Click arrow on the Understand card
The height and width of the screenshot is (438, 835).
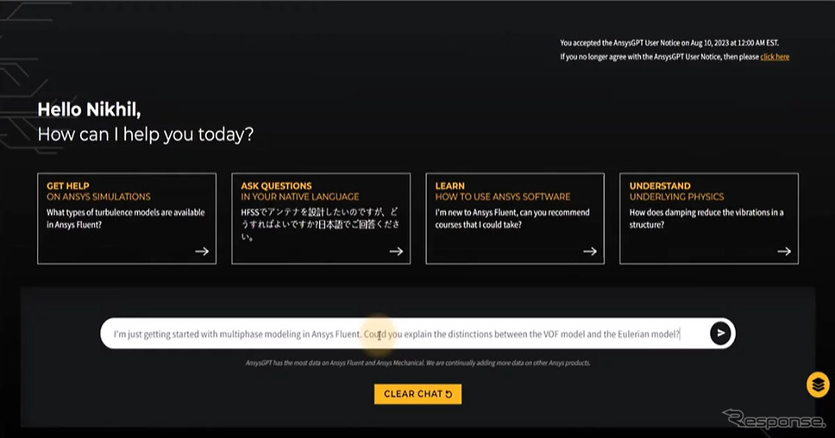click(x=784, y=251)
